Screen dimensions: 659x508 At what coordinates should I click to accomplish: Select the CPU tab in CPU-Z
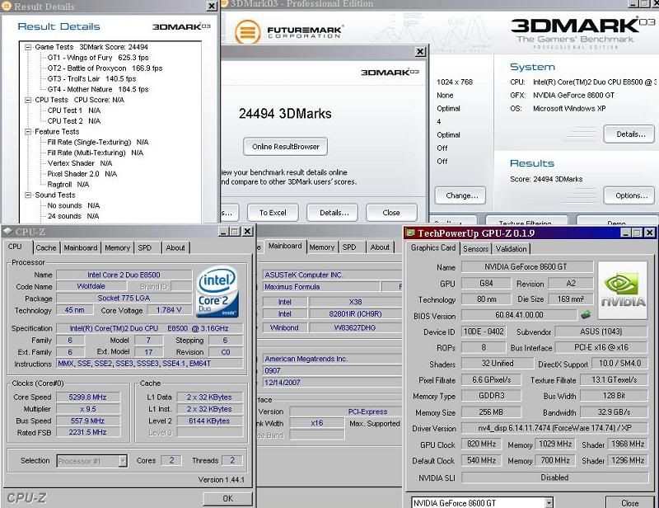coord(15,247)
